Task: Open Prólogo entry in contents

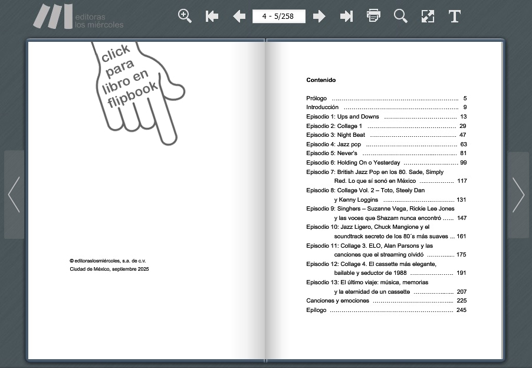Action: [317, 98]
